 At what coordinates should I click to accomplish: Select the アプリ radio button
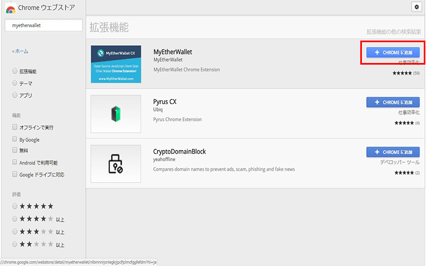[x=15, y=95]
